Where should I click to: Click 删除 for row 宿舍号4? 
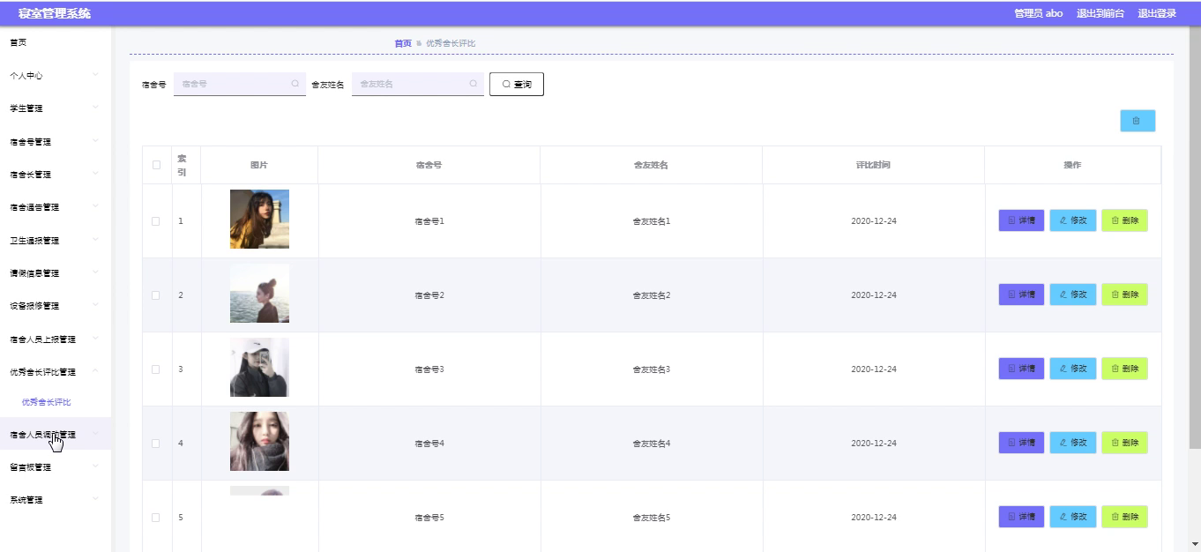1125,443
